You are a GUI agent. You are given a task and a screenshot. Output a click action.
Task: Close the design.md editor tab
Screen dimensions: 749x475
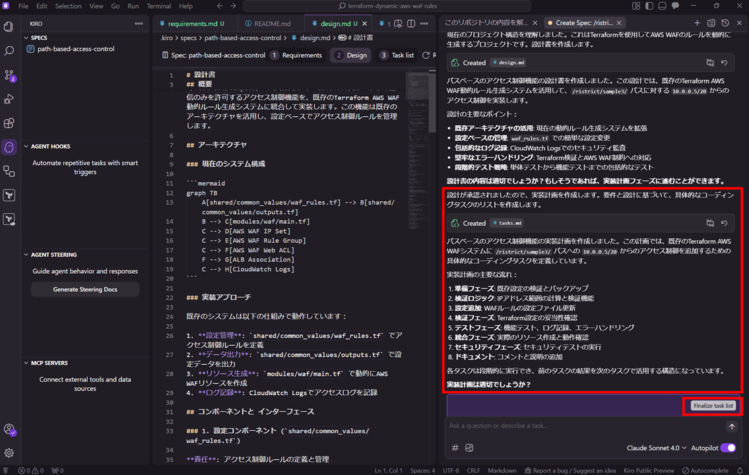click(365, 23)
